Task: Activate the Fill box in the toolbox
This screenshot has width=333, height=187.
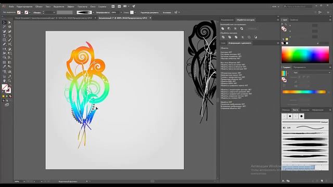Action: (x=5, y=87)
